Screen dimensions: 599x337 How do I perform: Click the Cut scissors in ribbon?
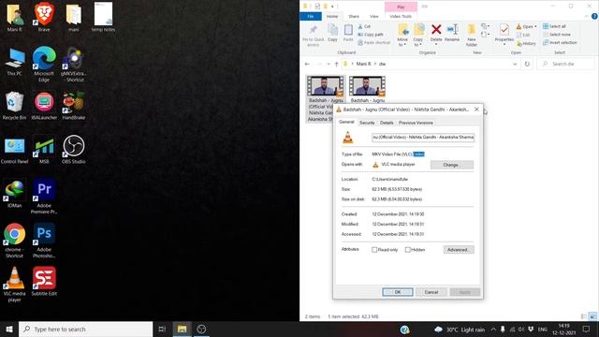coord(359,26)
